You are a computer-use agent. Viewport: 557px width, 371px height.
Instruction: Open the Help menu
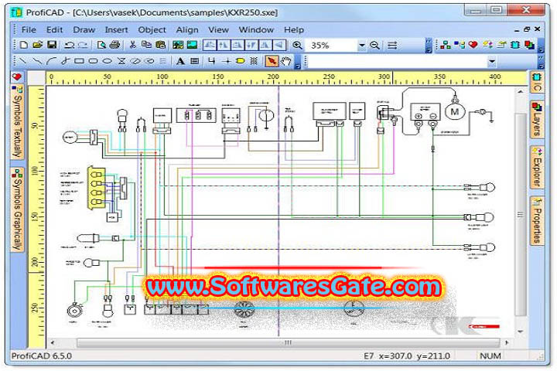point(294,30)
